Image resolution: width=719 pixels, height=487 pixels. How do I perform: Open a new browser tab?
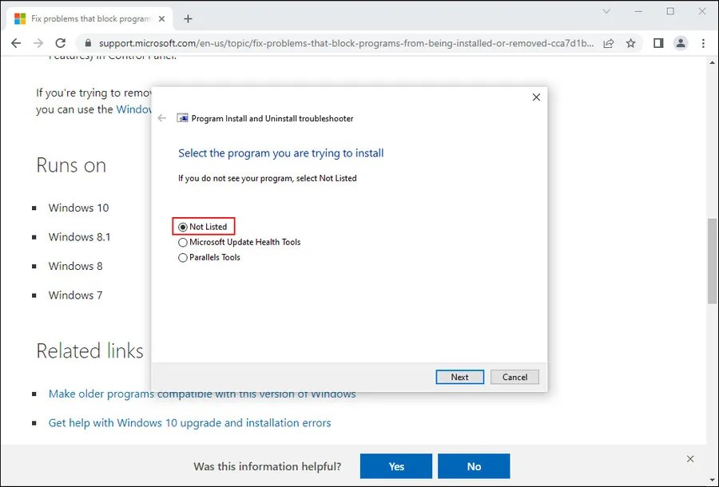(187, 18)
